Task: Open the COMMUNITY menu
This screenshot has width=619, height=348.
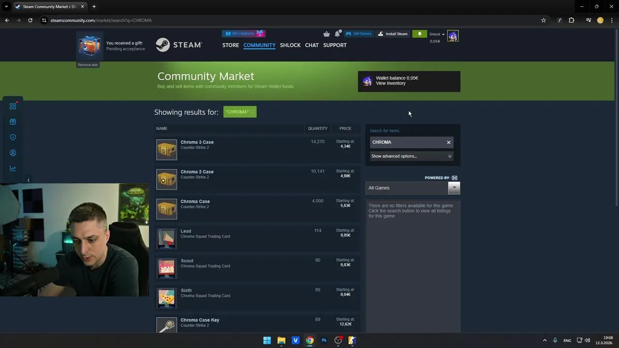Action: 259,45
